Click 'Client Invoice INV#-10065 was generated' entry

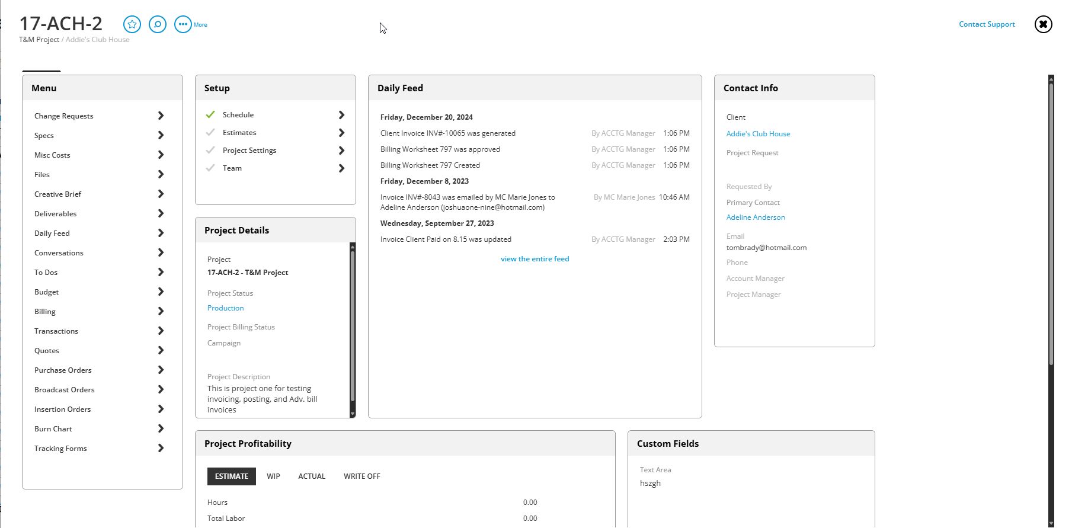tap(448, 133)
